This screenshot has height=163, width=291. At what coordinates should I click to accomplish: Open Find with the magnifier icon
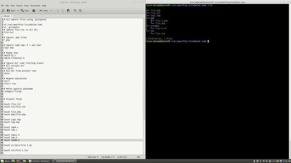[x=75, y=10]
